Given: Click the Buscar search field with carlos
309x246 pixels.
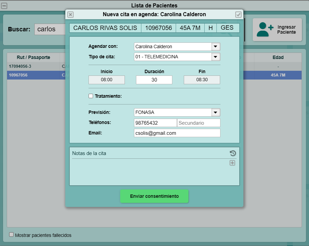Looking at the screenshot, I should pyautogui.click(x=50, y=29).
